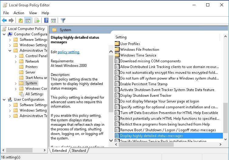Toggle Show/Hide Console Tree toolbar icon

tap(28, 21)
